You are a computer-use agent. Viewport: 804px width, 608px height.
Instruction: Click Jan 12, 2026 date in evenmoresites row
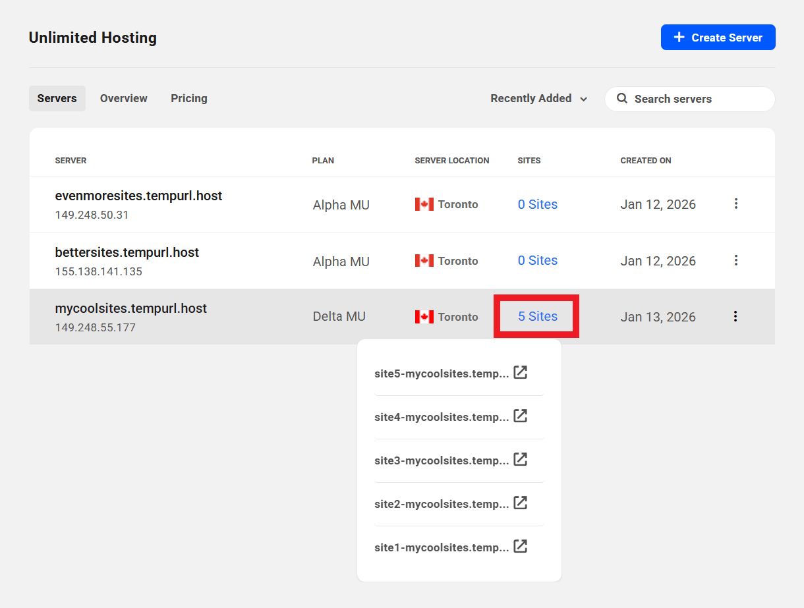click(658, 204)
